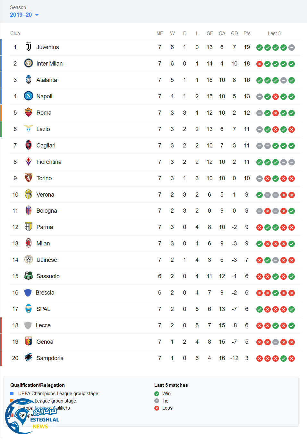Click the Brescia shield icon
307x443 pixels.
(28, 293)
